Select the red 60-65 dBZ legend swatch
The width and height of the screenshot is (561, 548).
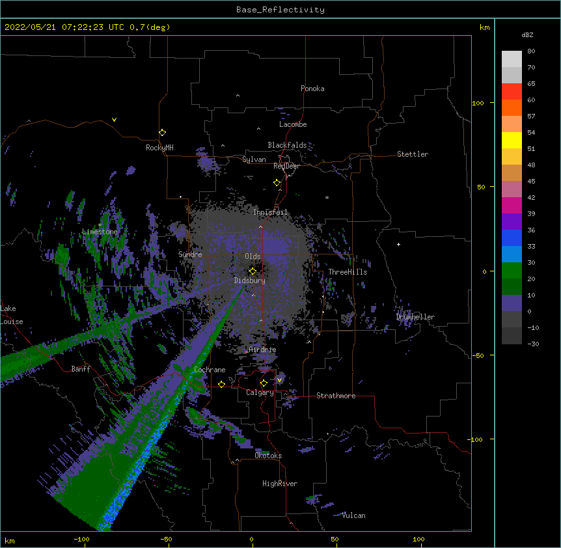click(512, 92)
